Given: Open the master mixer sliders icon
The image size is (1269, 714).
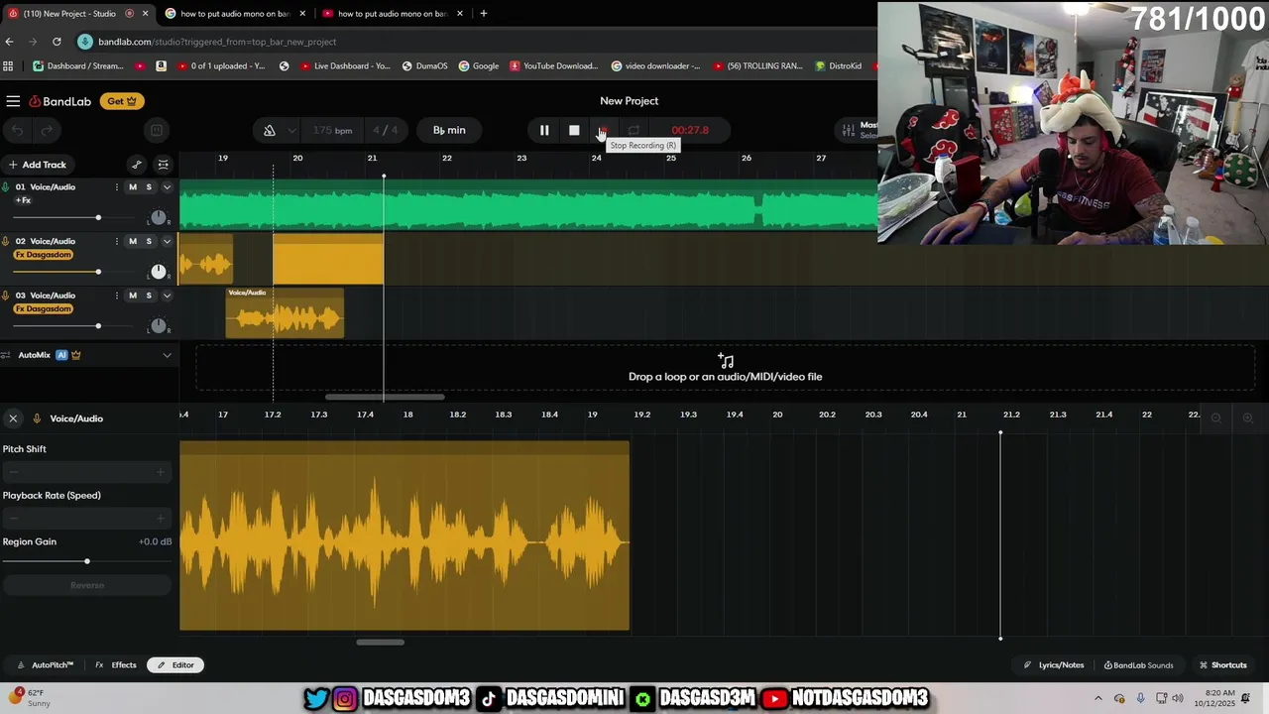Looking at the screenshot, I should click(848, 130).
